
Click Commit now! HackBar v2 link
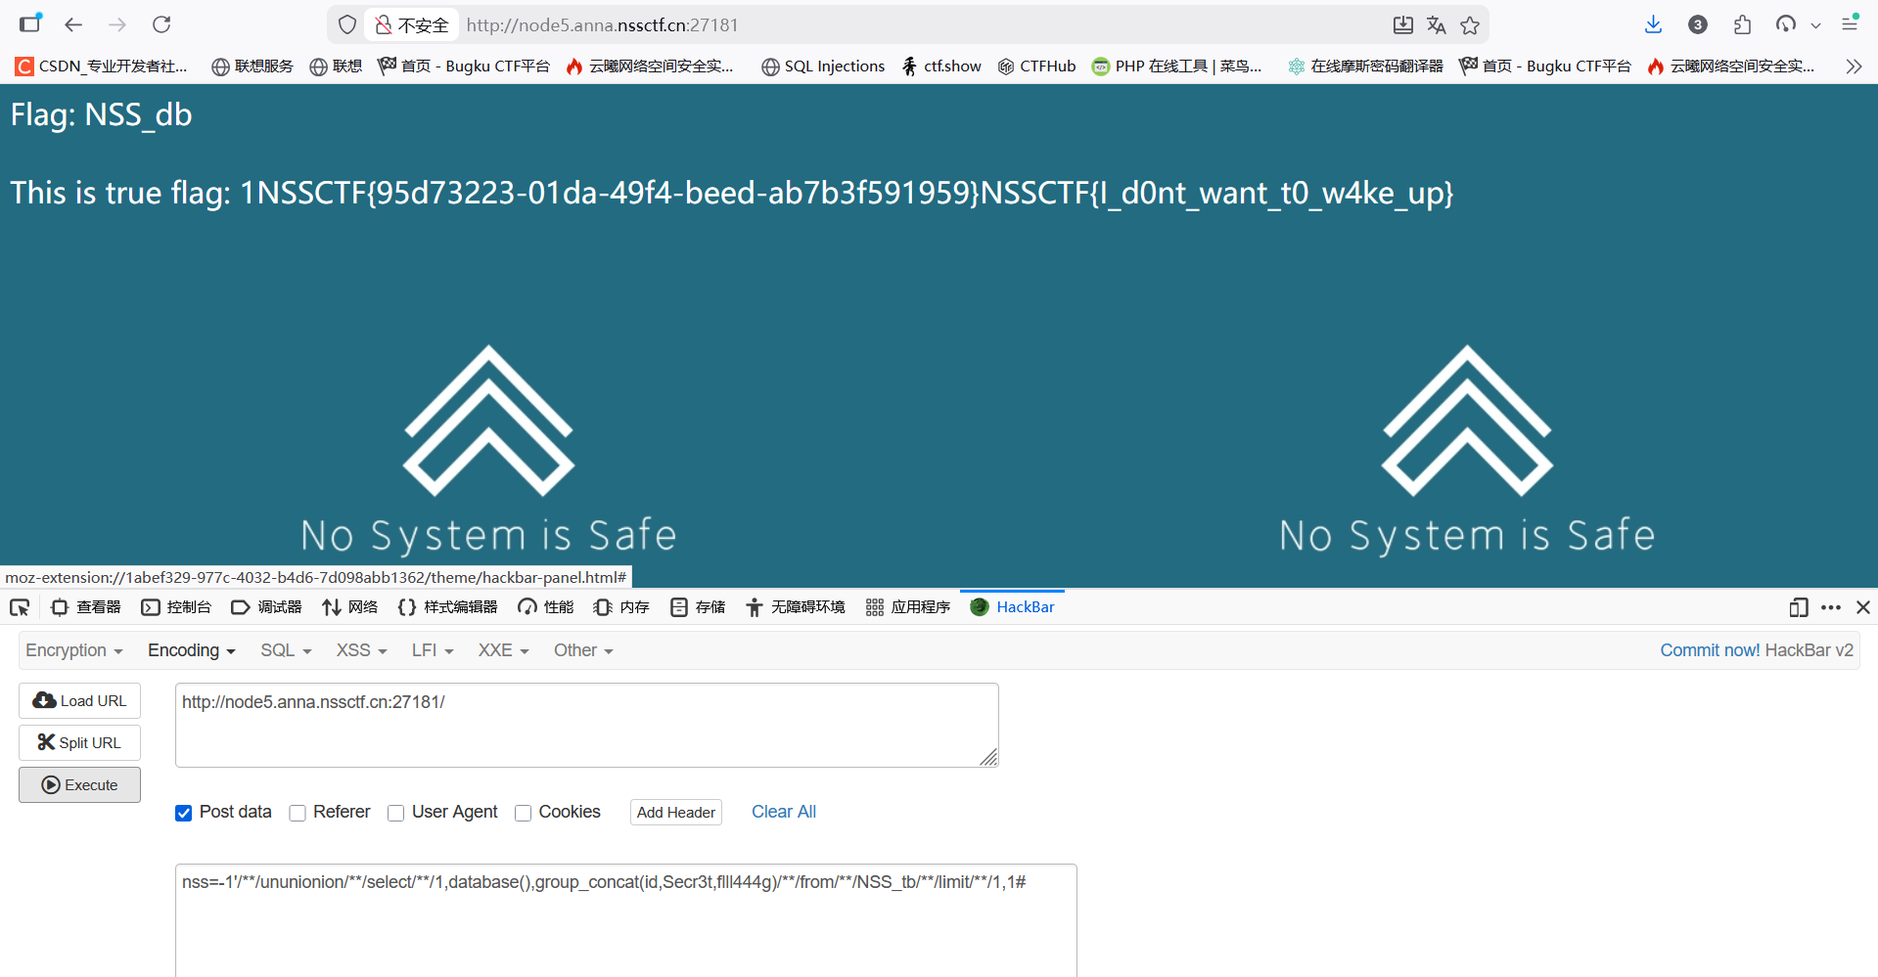click(1757, 650)
